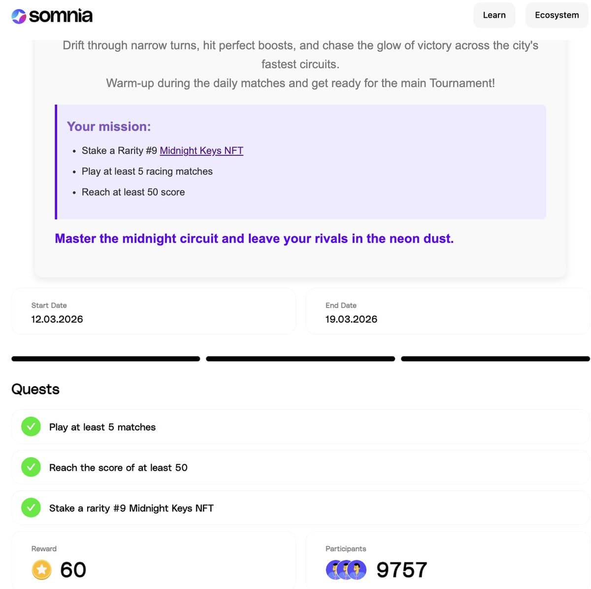Click the green check for Play 5 matches

click(31, 426)
